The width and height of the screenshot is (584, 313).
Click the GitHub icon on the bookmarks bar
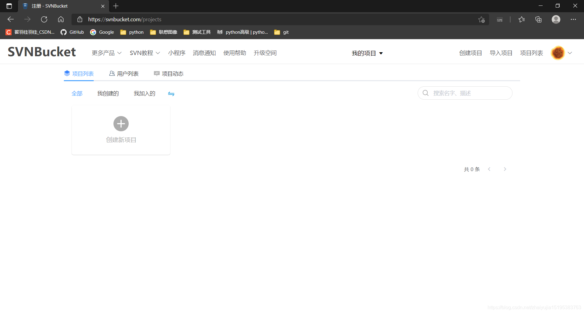point(64,32)
